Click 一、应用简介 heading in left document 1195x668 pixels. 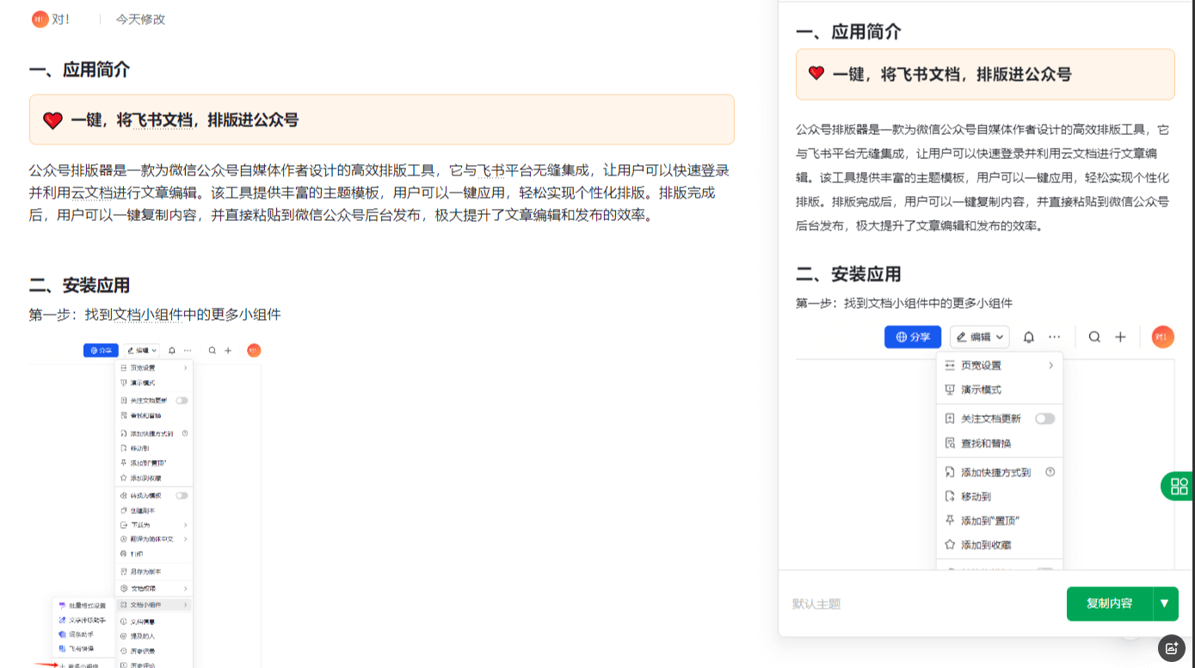tap(79, 70)
